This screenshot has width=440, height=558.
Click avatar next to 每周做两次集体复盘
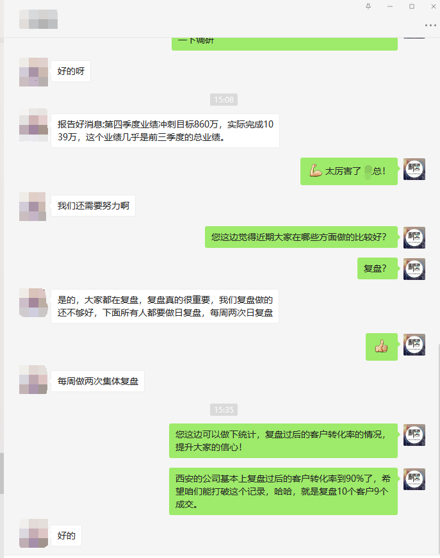click(33, 379)
